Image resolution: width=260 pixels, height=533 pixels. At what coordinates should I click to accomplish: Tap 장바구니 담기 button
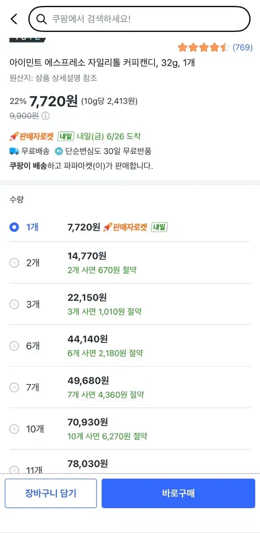point(51,493)
